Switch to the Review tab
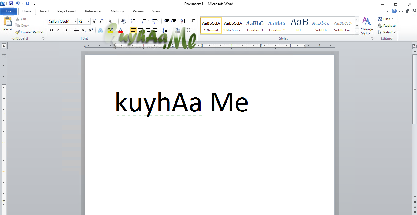Screen dimensions: 417x215 [138, 11]
